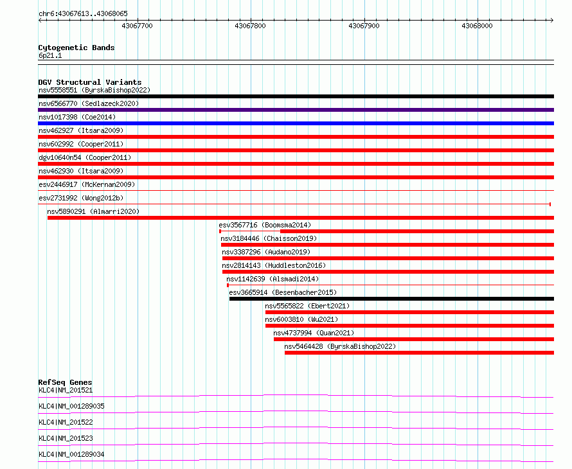Click nsv6003810 (Wu2021) variant label
This screenshot has width=572, height=469.
[x=301, y=319]
